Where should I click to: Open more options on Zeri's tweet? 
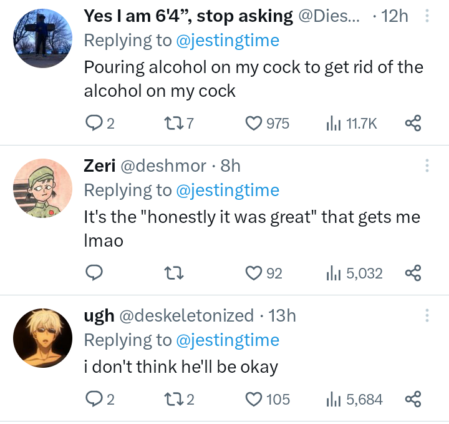tap(427, 165)
